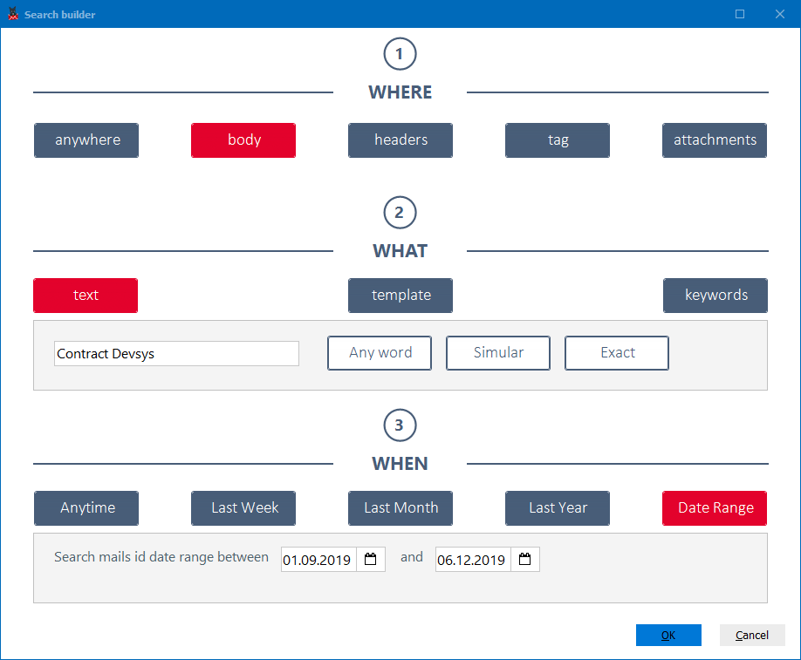801x660 pixels.
Task: Click the circled step 3 above WHEN
Action: click(x=400, y=425)
